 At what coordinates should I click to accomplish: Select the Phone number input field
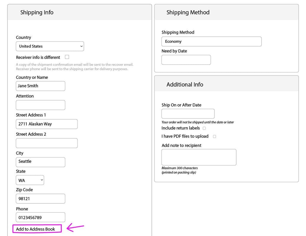[x=41, y=217]
